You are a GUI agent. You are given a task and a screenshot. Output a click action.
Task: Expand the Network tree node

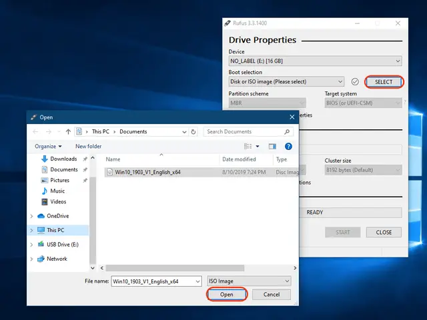[x=31, y=259]
